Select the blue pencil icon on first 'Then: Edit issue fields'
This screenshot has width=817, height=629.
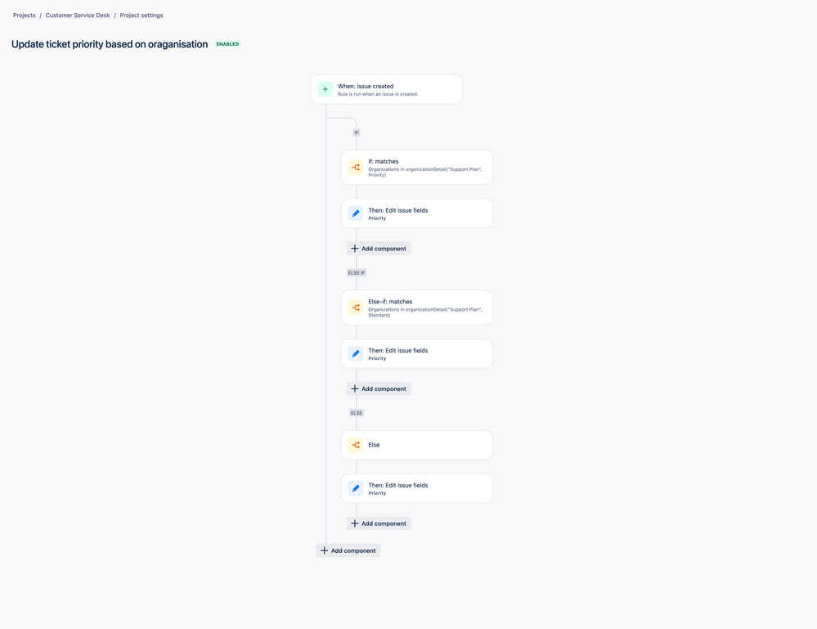click(x=356, y=213)
